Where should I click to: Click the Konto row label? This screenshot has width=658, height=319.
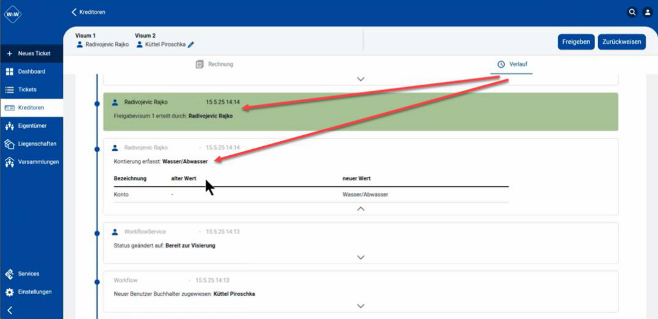[x=121, y=195]
